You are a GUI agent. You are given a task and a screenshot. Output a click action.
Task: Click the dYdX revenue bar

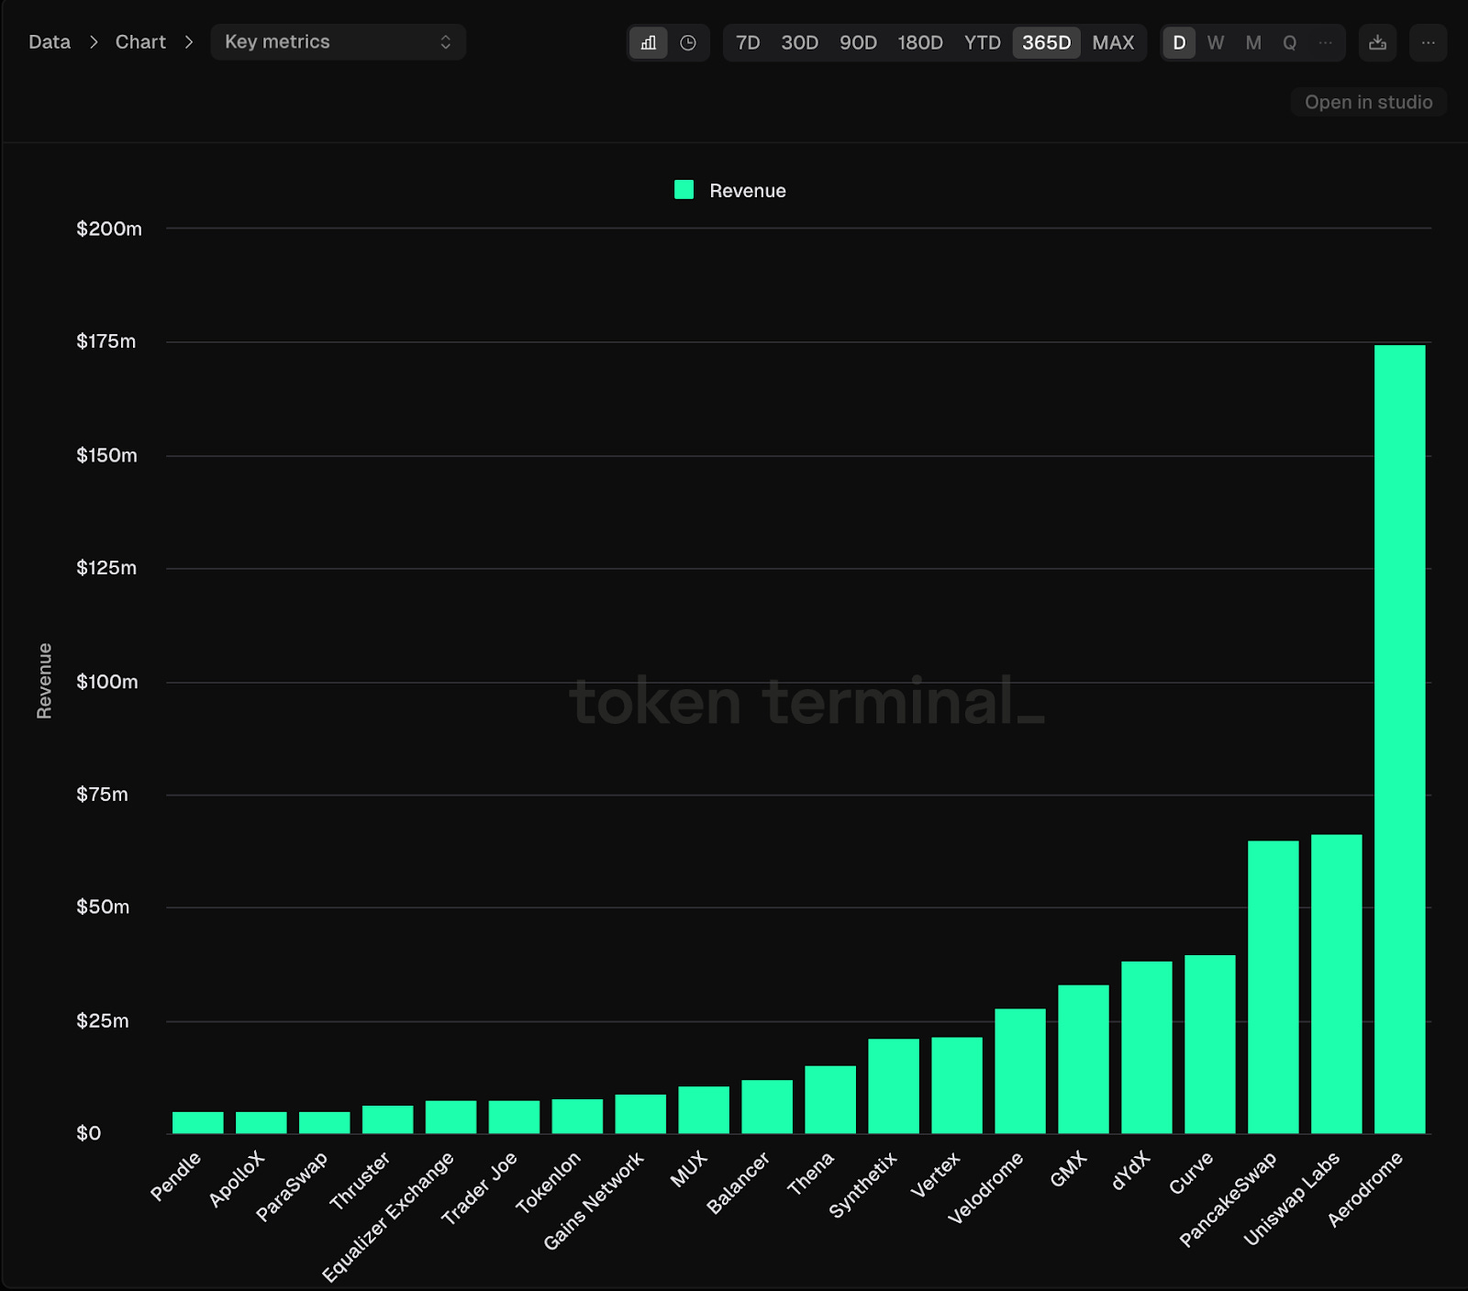(x=1147, y=1048)
